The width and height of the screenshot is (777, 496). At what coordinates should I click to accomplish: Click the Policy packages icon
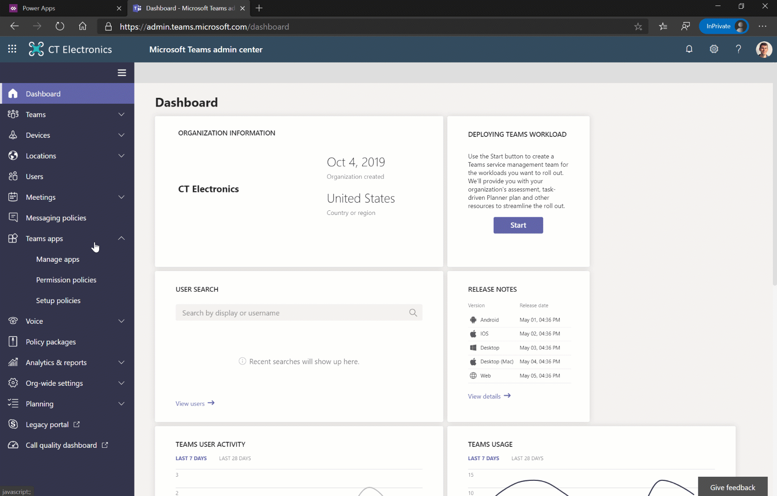tap(13, 342)
